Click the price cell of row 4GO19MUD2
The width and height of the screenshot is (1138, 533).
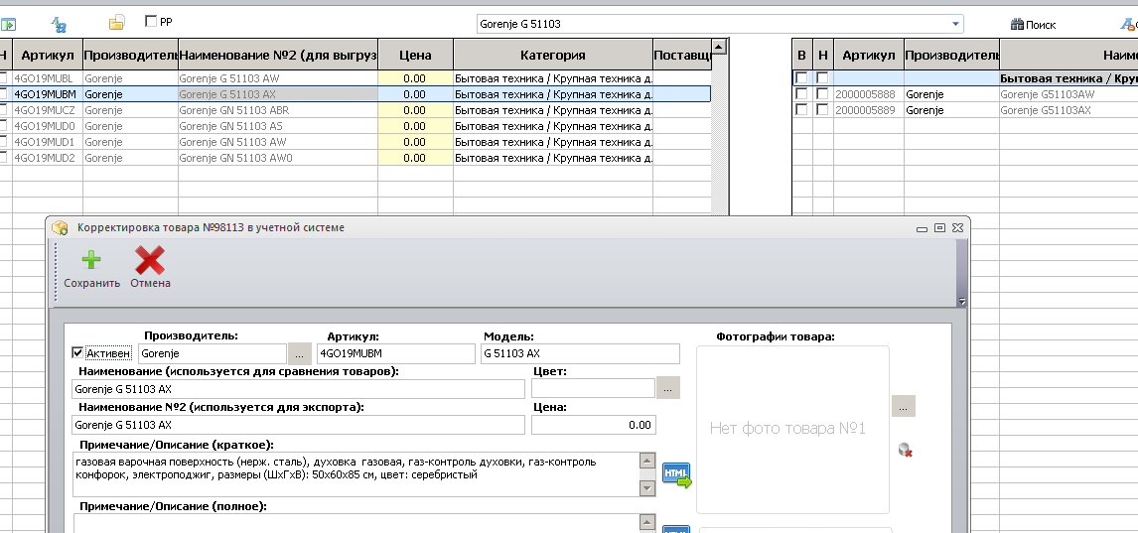tap(415, 158)
